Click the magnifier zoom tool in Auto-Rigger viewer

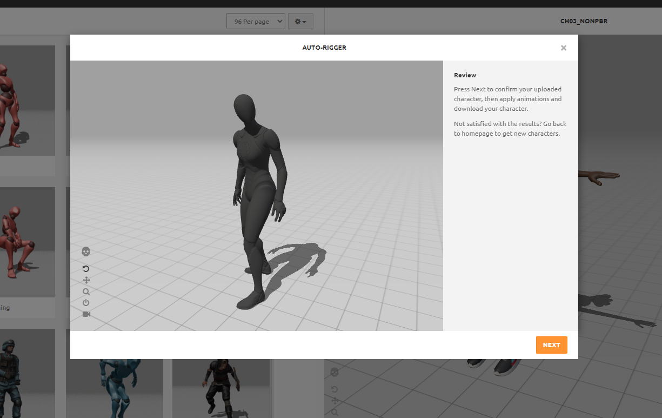point(86,291)
